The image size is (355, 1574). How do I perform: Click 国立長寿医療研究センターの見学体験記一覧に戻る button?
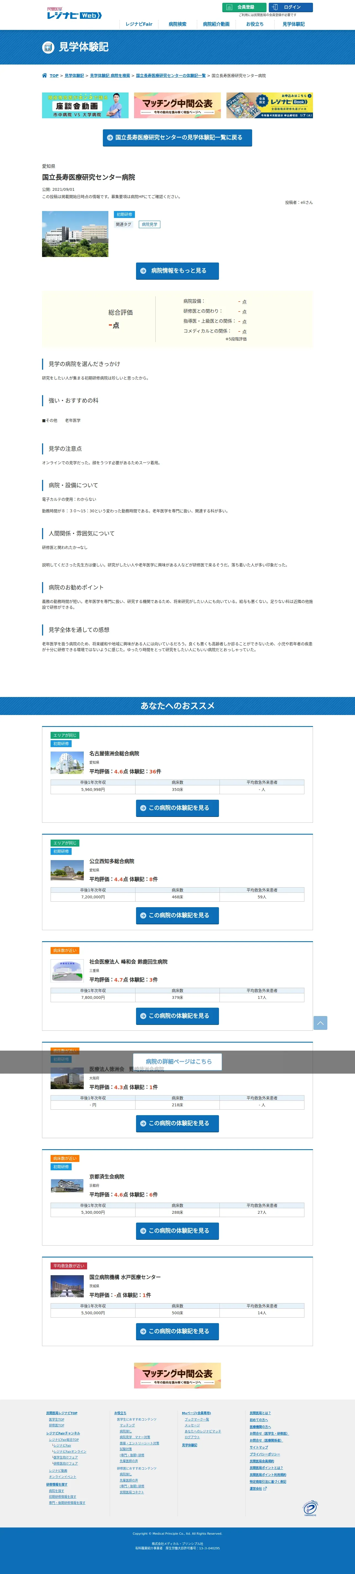(177, 137)
